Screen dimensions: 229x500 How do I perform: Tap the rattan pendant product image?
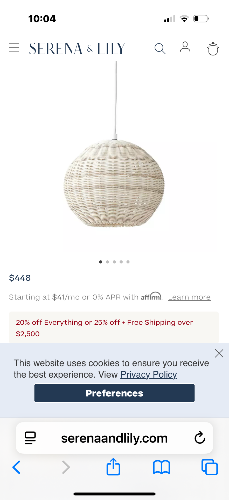[114, 182]
